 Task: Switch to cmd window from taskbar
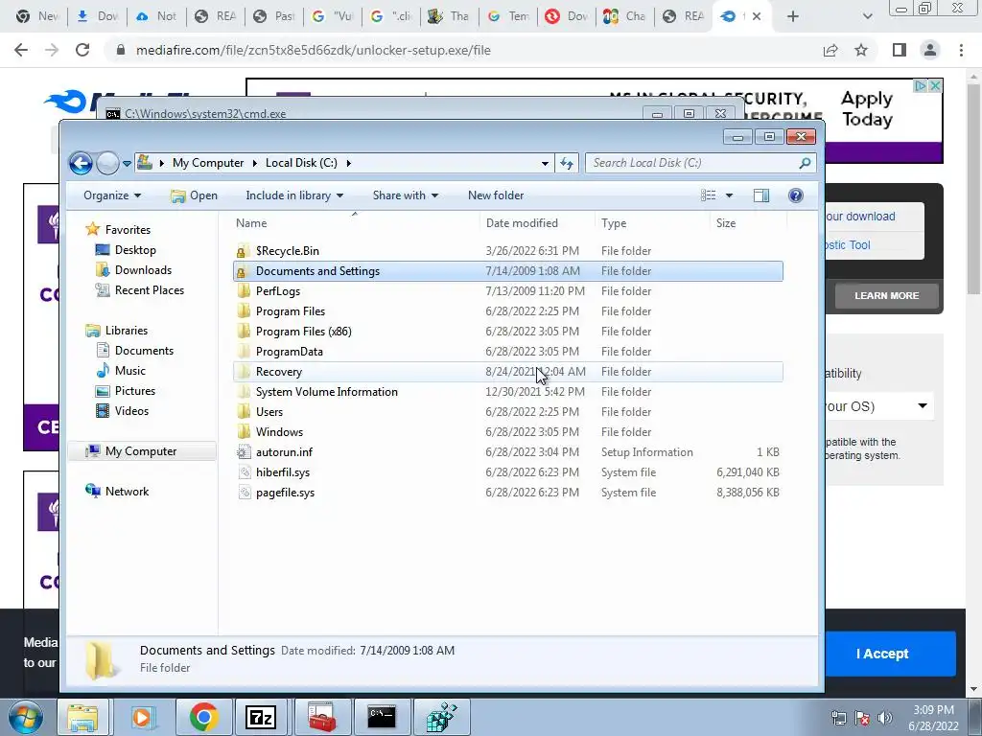point(382,717)
